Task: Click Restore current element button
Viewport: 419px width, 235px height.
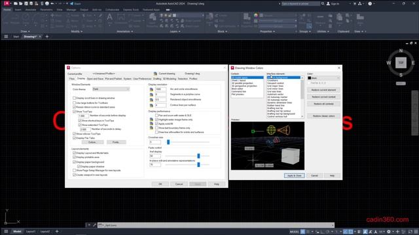Action: point(323,90)
